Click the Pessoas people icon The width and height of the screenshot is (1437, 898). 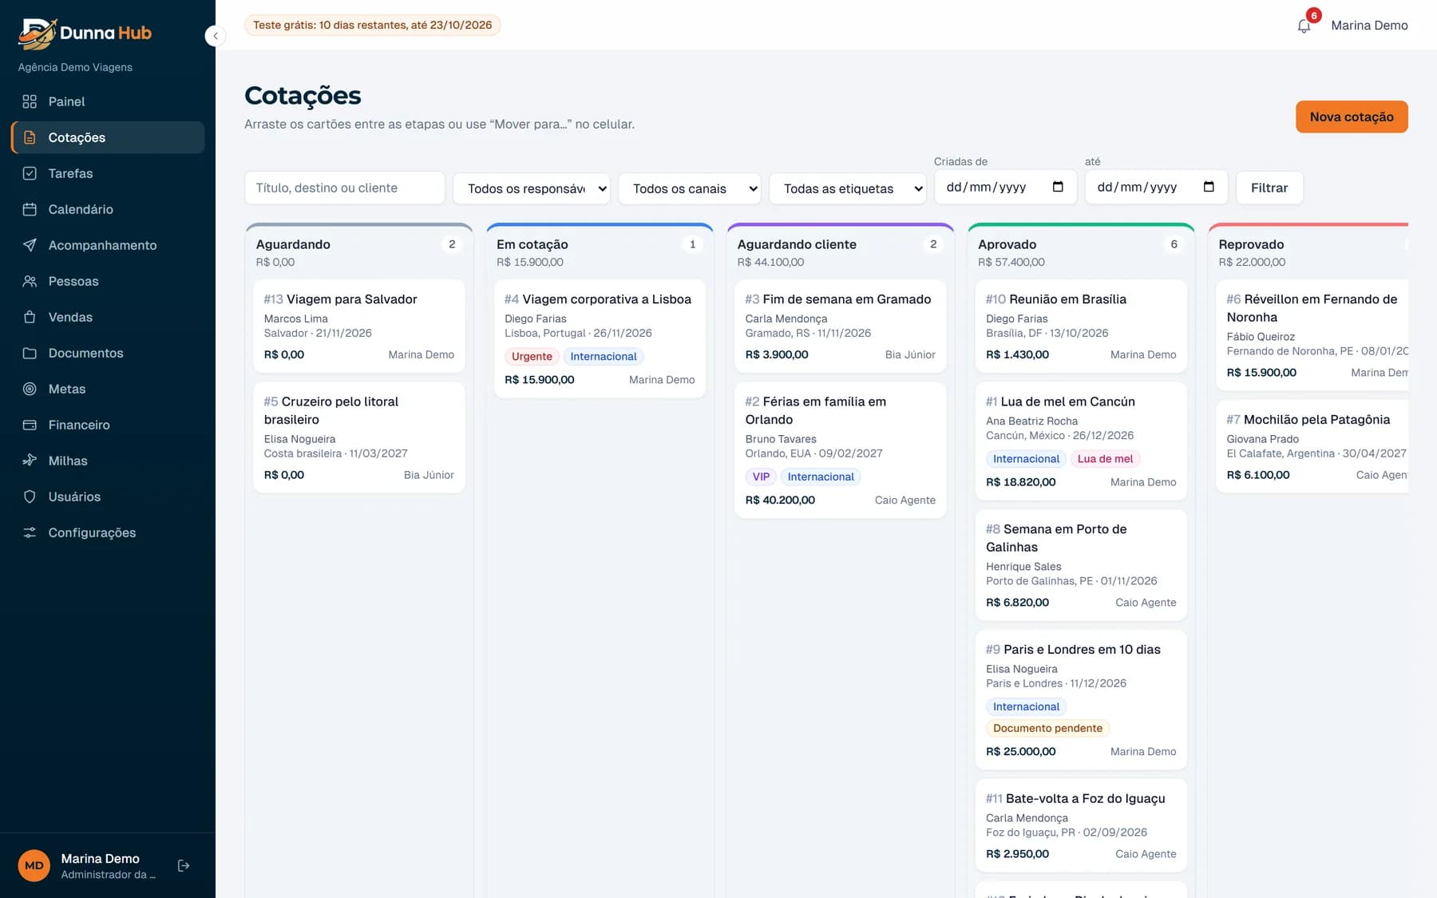[30, 281]
